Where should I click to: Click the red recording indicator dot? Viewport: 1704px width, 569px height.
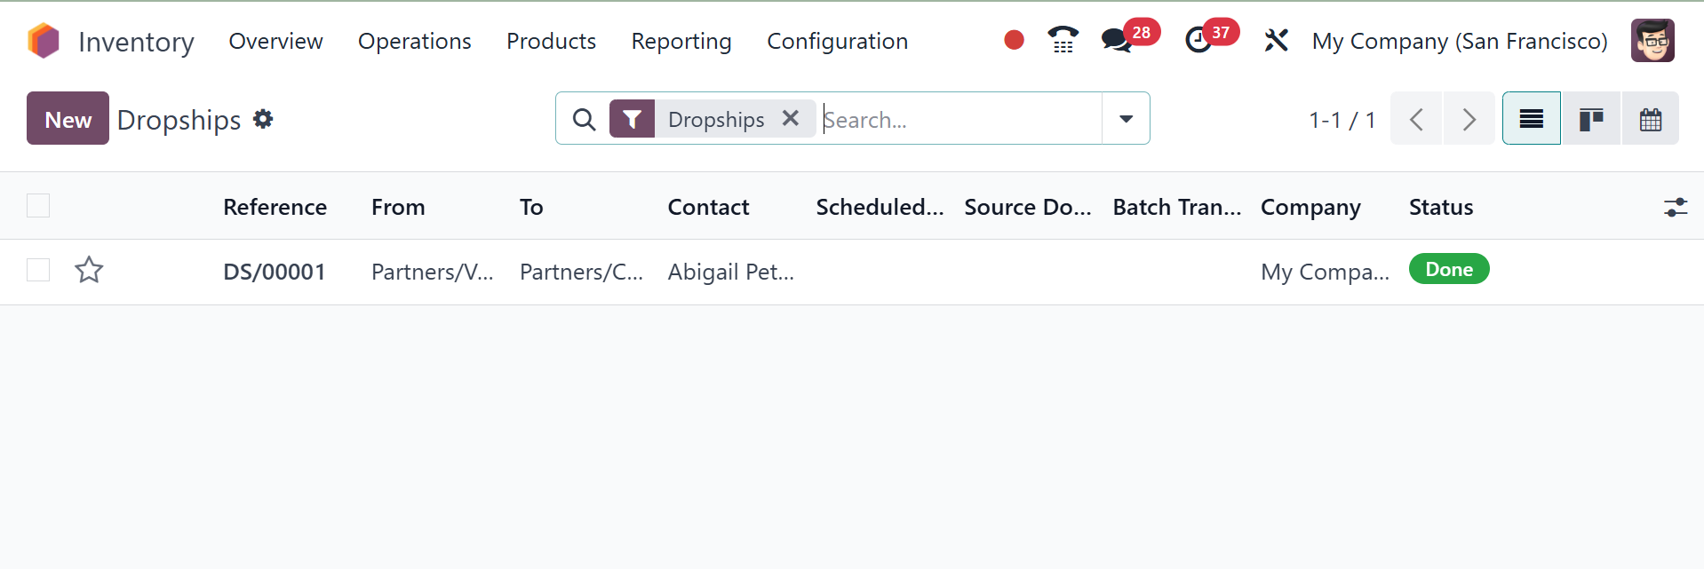pyautogui.click(x=1014, y=40)
